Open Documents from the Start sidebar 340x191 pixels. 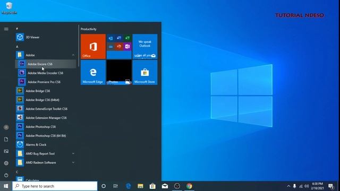coord(6,139)
